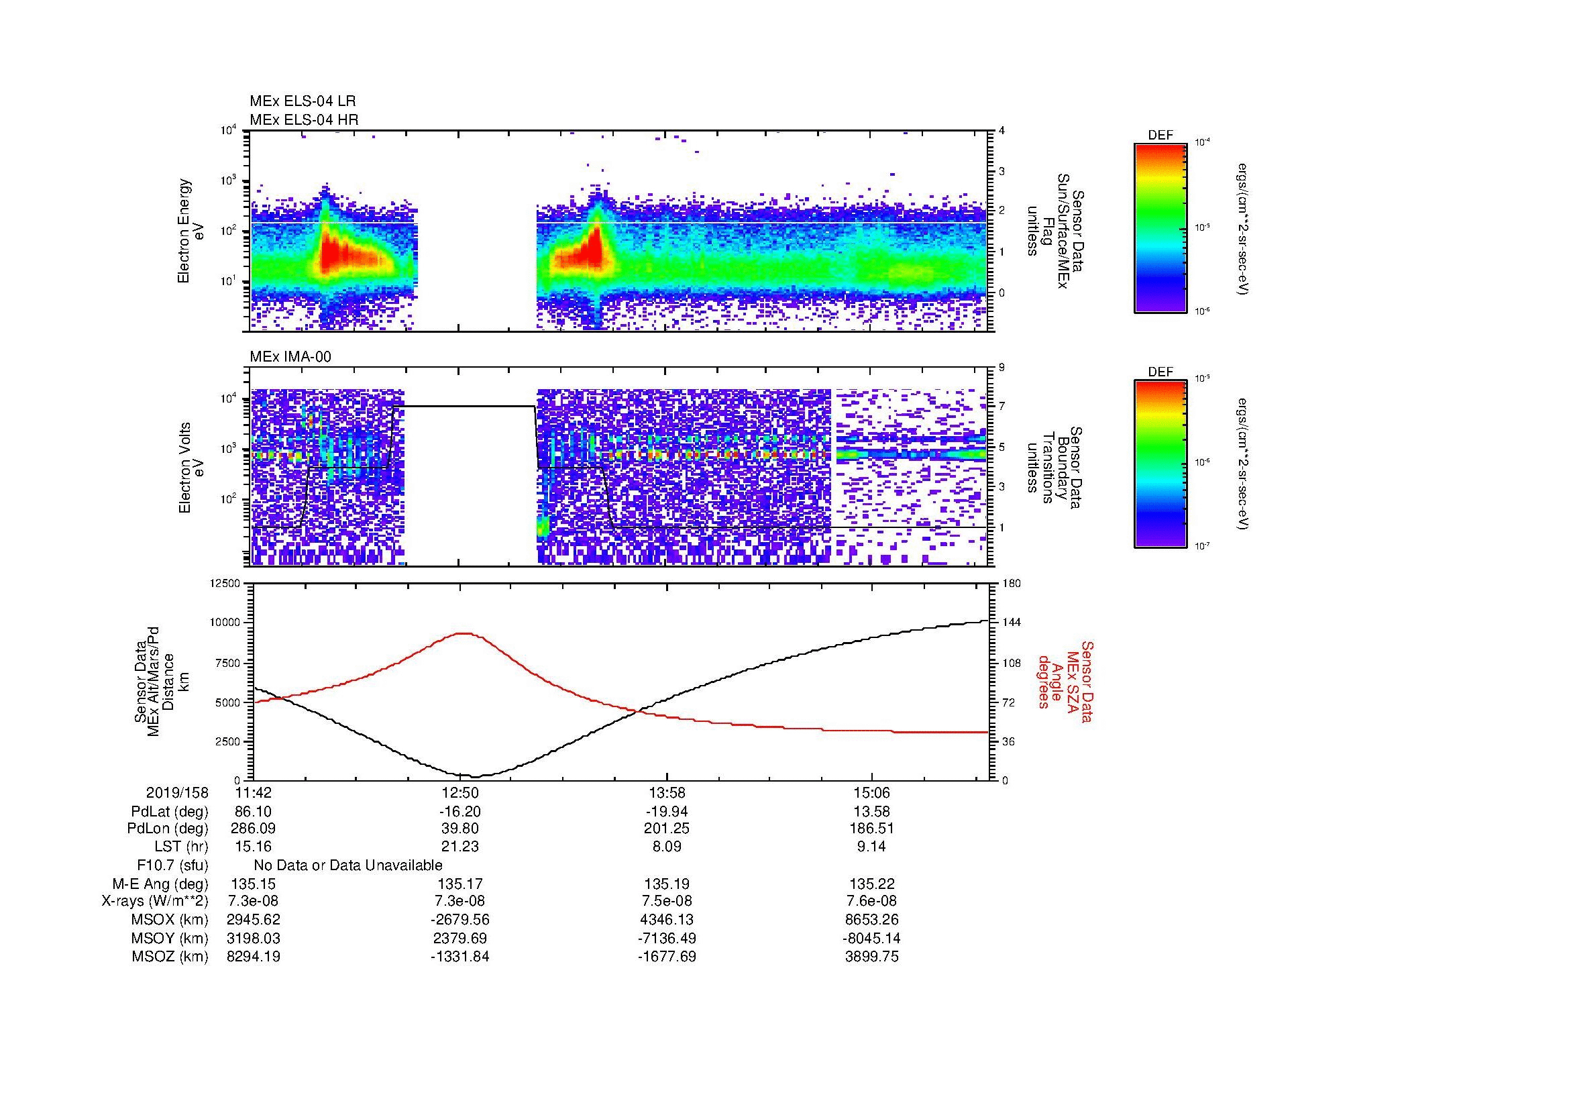Click the '13:58' time tick label
Screen dimensions: 1569x1109
pyautogui.click(x=666, y=793)
